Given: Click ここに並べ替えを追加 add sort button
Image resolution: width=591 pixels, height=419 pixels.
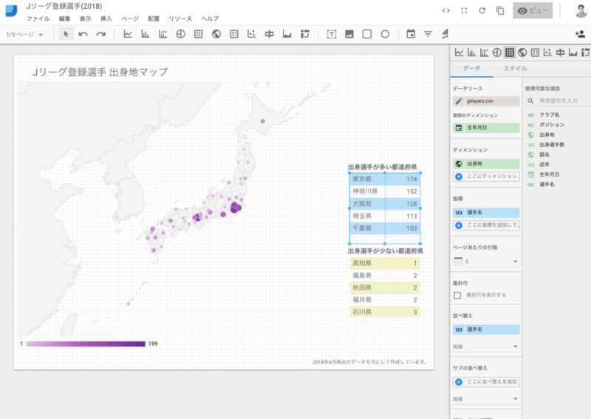Looking at the screenshot, I should [x=486, y=381].
